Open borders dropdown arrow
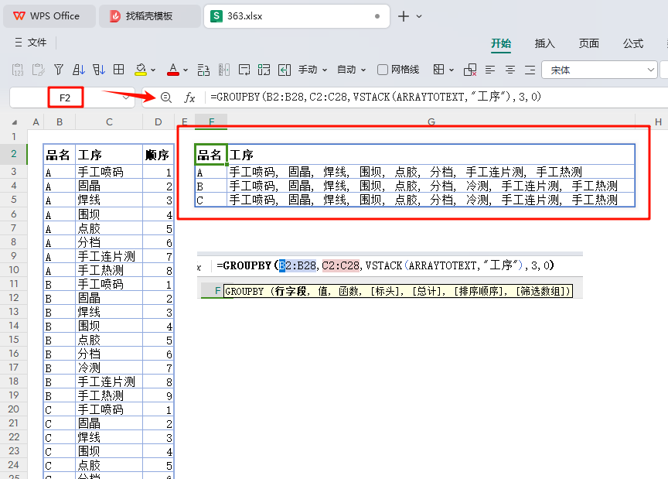Image resolution: width=668 pixels, height=479 pixels. point(452,70)
